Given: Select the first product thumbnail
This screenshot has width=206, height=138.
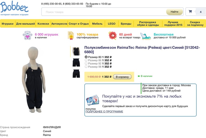Looking at the screenshot, I should [76, 51].
